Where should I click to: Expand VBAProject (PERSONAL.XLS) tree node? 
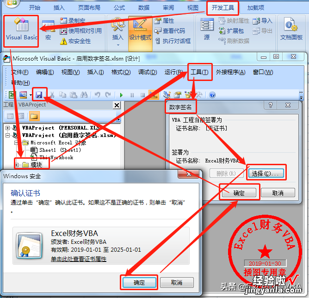tap(8, 128)
